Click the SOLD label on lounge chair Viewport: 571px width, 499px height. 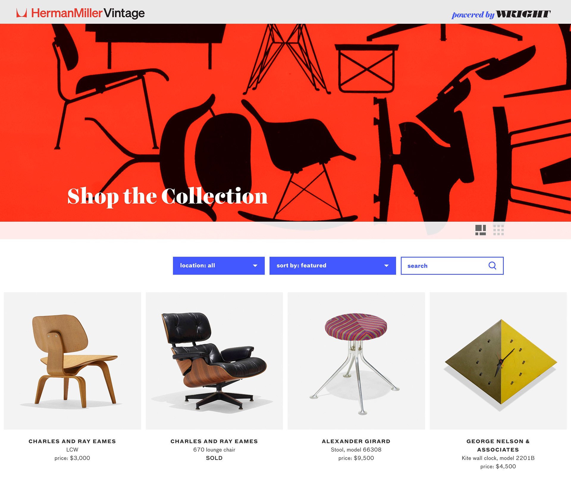pyautogui.click(x=214, y=458)
